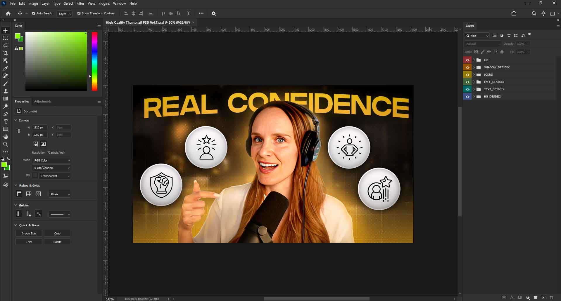Click the Rotate quick action button
The width and height of the screenshot is (561, 301).
[57, 242]
